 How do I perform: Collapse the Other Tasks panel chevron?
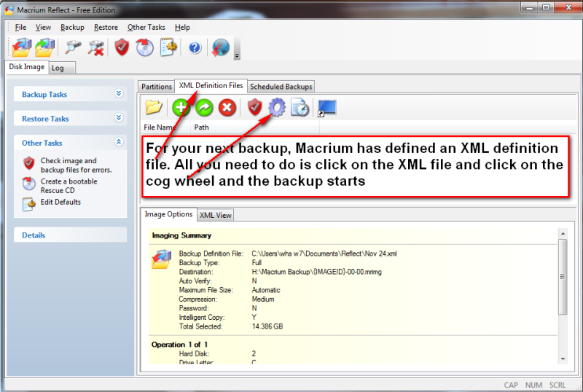point(119,141)
